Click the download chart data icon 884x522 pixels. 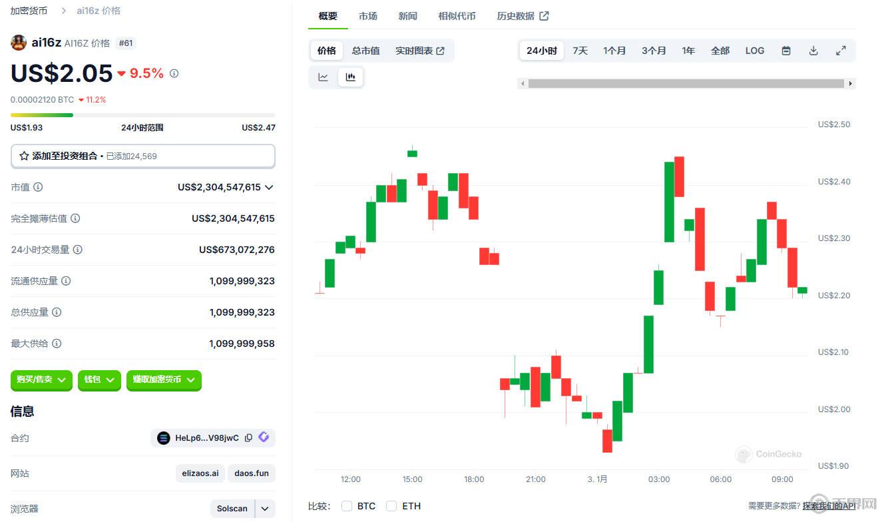pos(813,51)
